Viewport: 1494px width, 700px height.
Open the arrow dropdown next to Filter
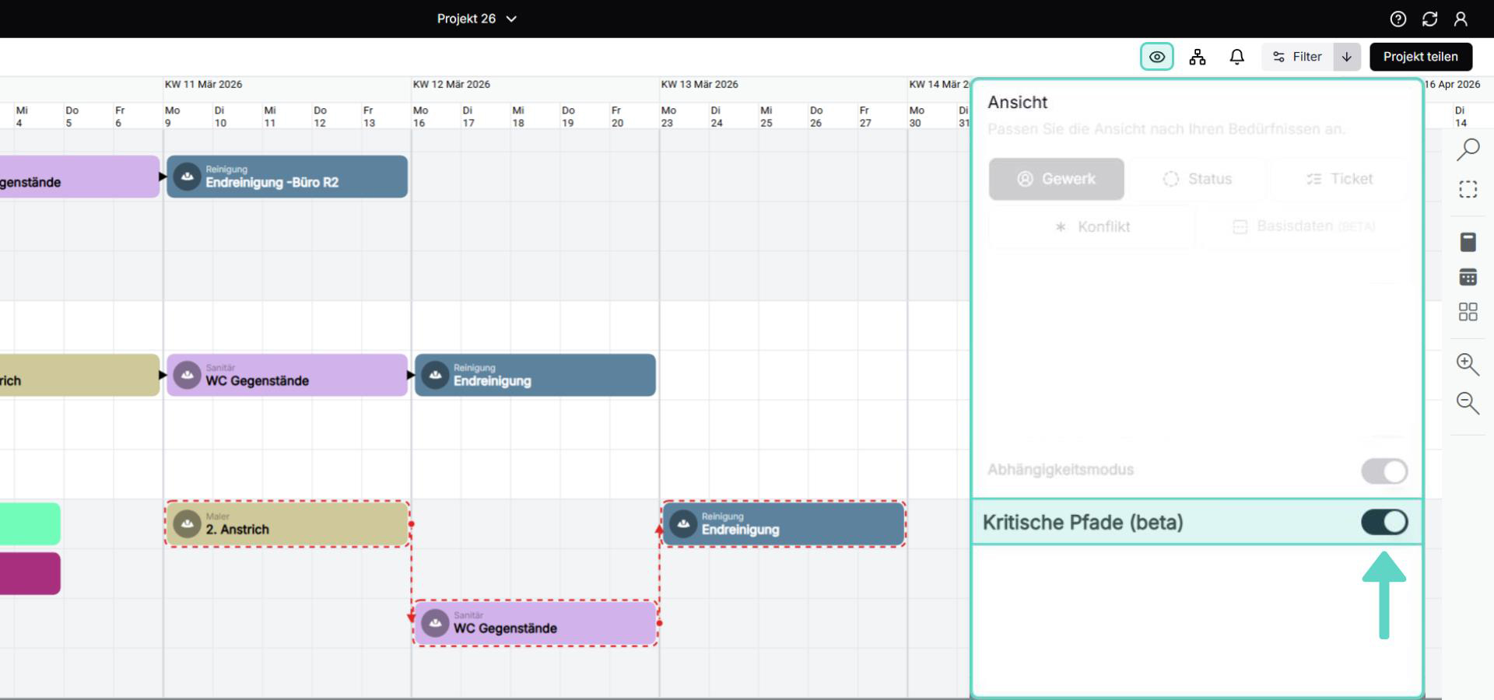tap(1346, 57)
